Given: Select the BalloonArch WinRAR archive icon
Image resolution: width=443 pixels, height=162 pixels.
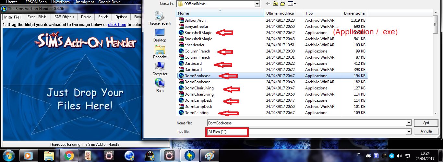Looking at the screenshot, I should click(x=181, y=20).
